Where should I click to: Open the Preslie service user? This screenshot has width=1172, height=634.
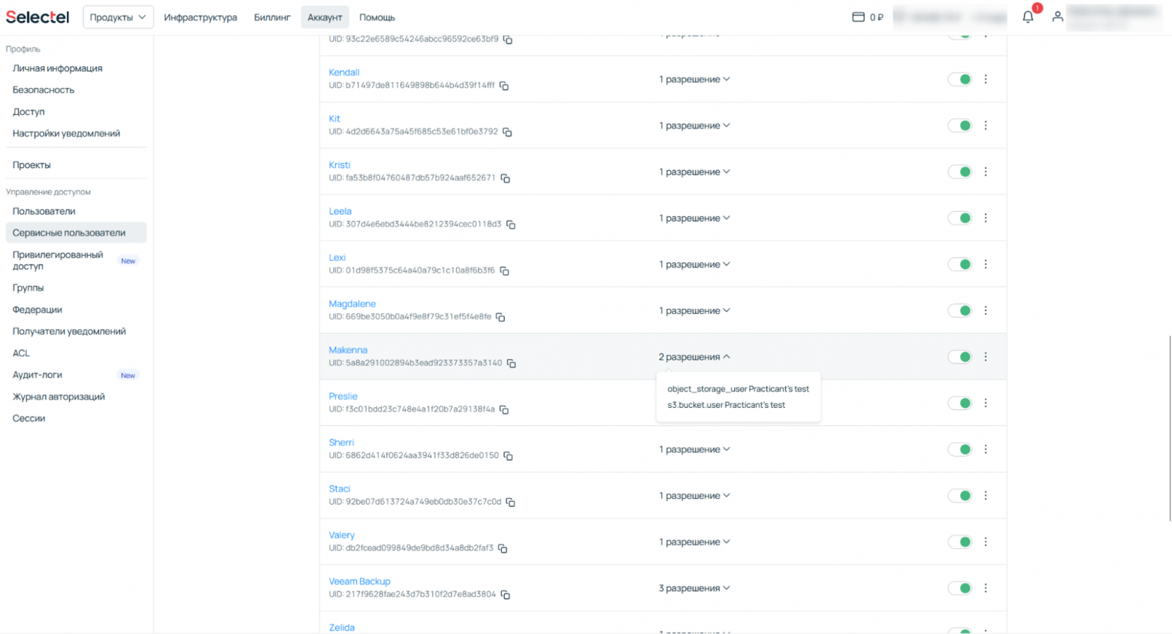pos(343,396)
